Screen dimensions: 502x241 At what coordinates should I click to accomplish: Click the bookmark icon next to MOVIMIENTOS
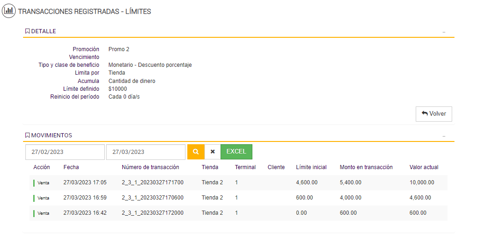point(27,135)
